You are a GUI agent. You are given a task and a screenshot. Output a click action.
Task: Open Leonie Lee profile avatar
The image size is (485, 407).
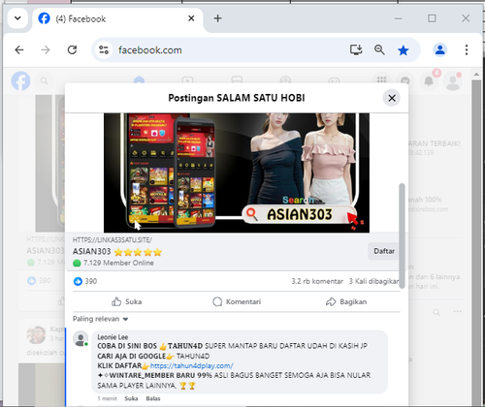click(81, 338)
